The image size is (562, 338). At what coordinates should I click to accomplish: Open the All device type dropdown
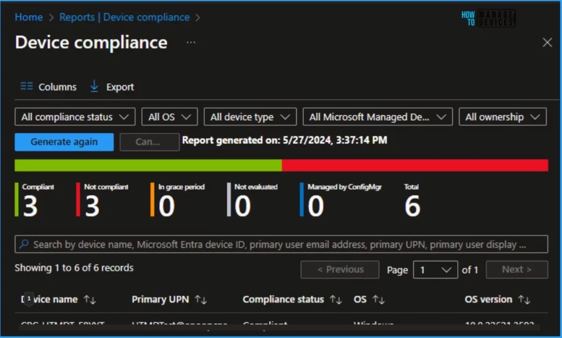[250, 117]
